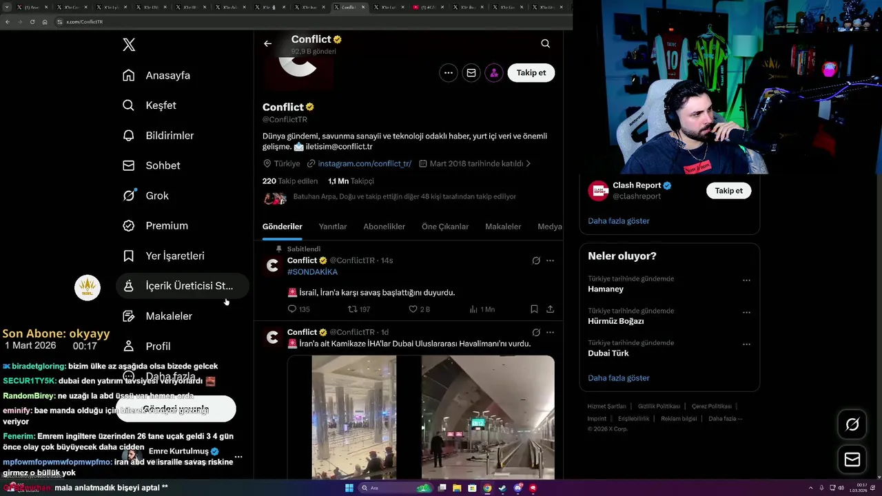Open Steam from taskbar

[503, 488]
